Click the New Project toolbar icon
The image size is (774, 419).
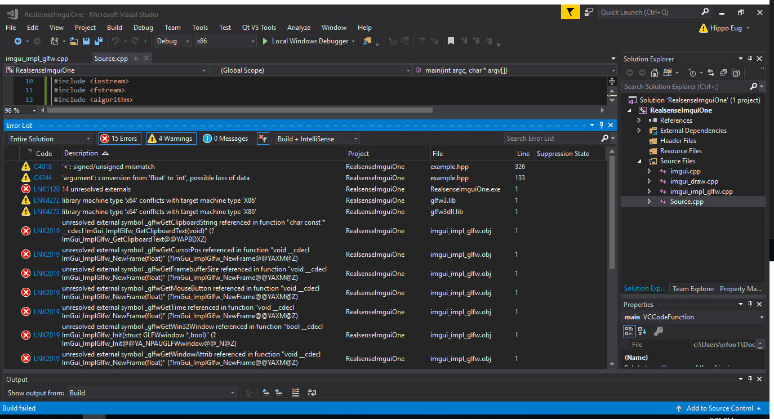pos(54,41)
